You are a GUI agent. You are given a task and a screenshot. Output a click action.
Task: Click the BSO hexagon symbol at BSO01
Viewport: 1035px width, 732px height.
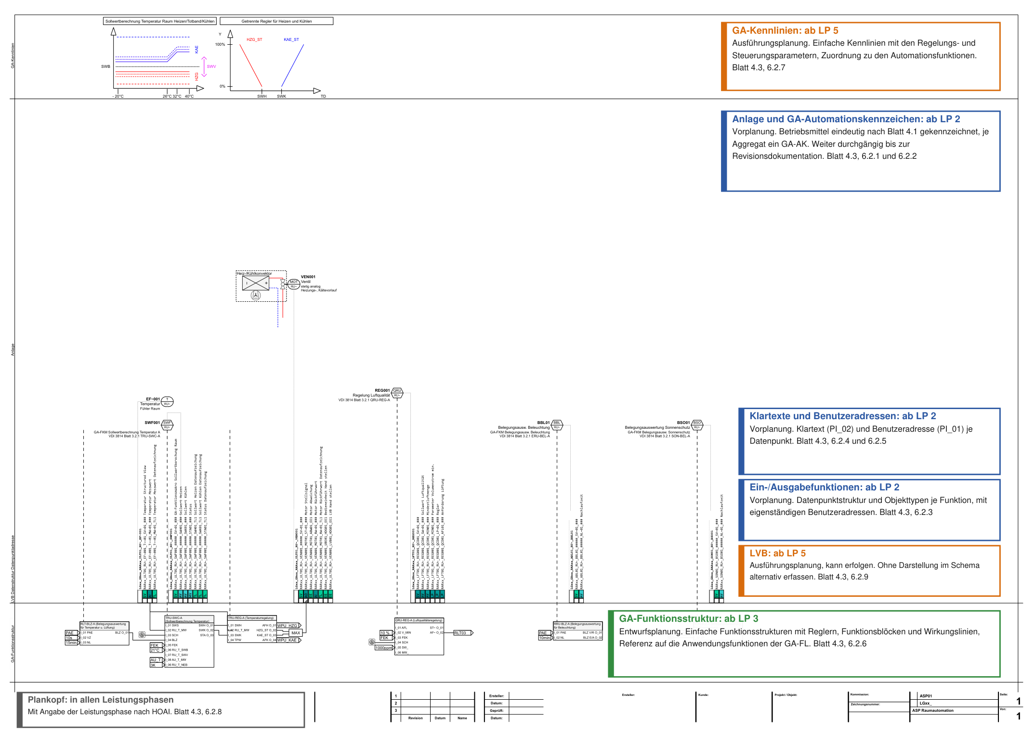(697, 425)
